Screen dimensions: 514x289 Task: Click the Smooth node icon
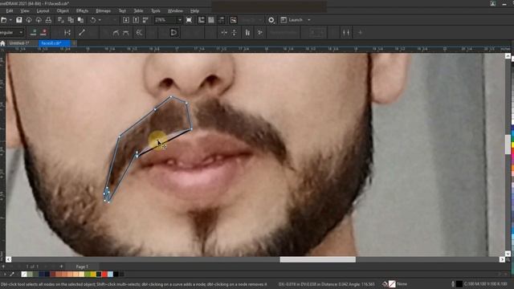(126, 32)
